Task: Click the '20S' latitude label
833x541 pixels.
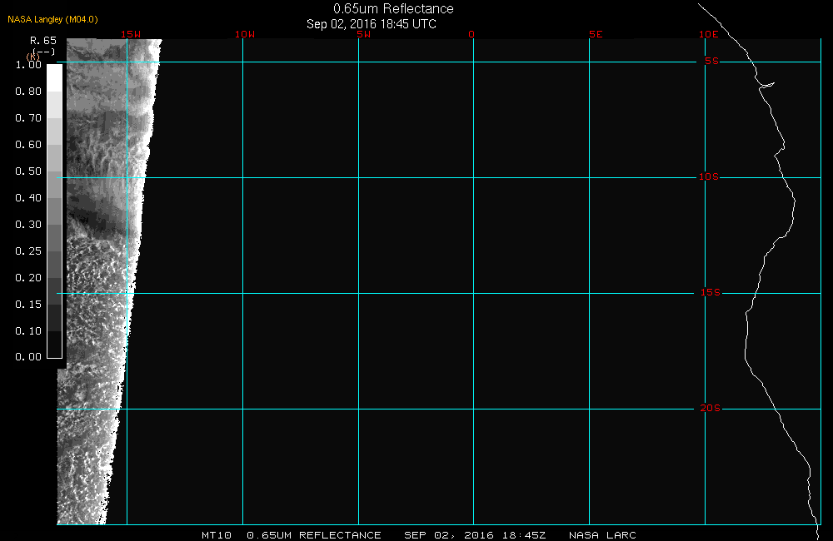Action: [711, 409]
